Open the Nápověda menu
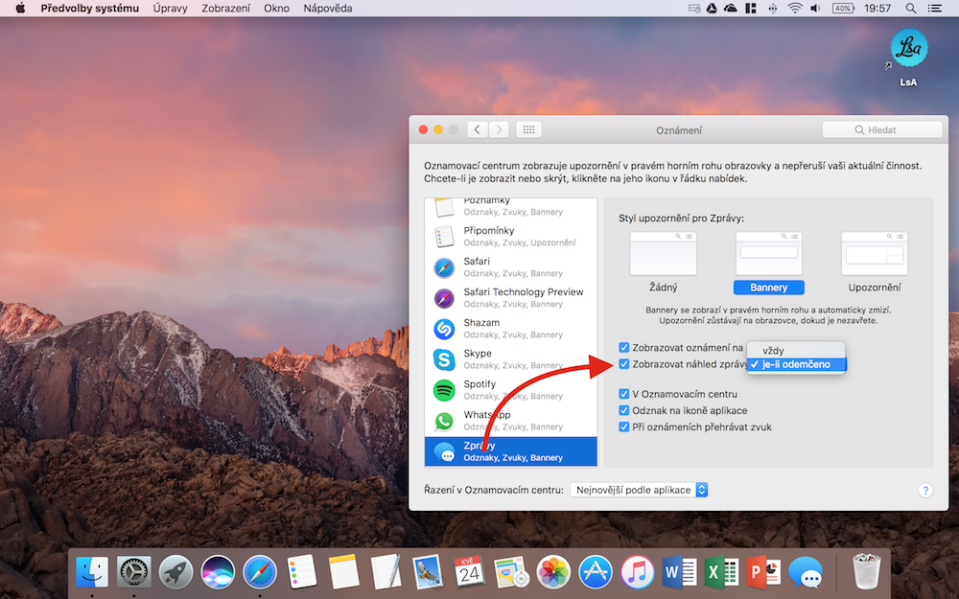The image size is (959, 599). (x=328, y=9)
